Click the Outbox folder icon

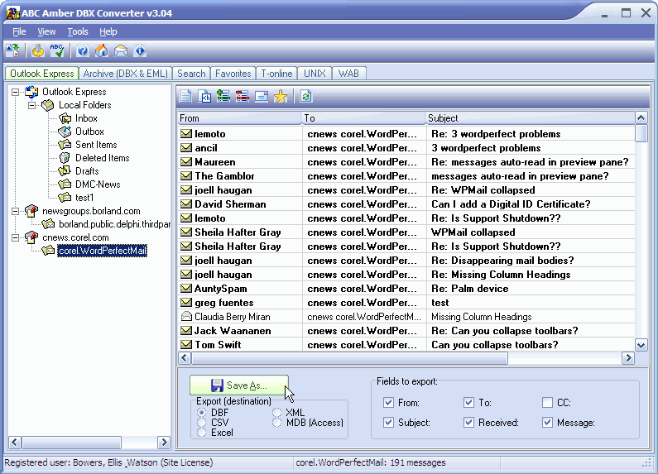[65, 132]
